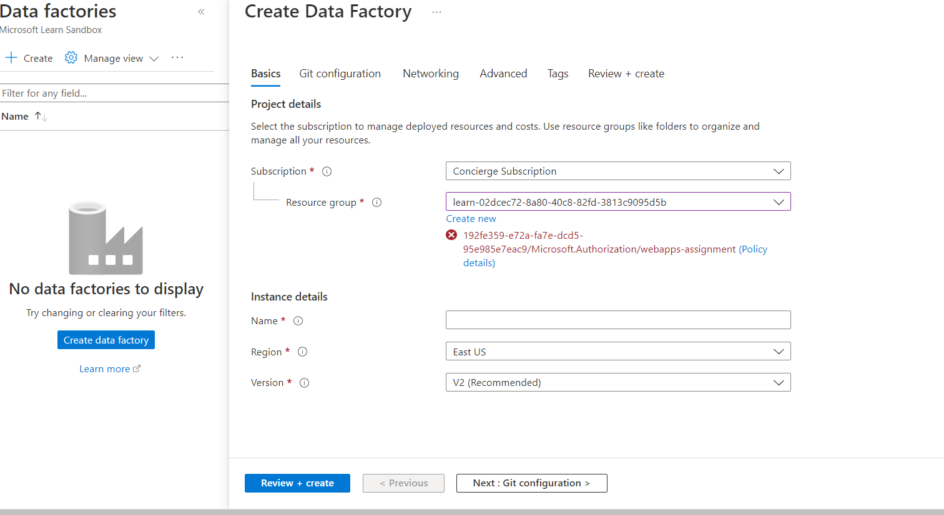Click the plus Create icon

click(11, 58)
